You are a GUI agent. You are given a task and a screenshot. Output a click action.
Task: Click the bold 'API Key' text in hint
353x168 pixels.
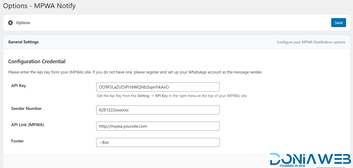tap(162, 96)
